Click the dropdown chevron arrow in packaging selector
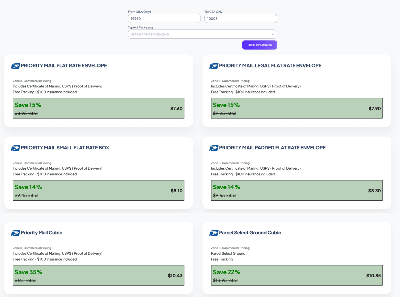Image resolution: width=400 pixels, height=297 pixels. [x=272, y=34]
